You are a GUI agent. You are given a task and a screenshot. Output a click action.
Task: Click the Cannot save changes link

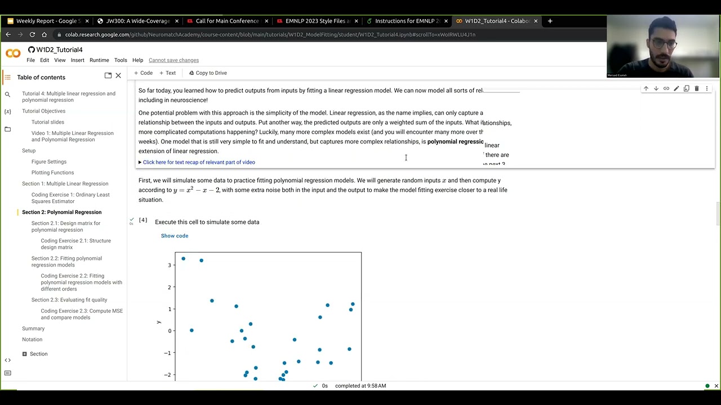click(x=173, y=60)
